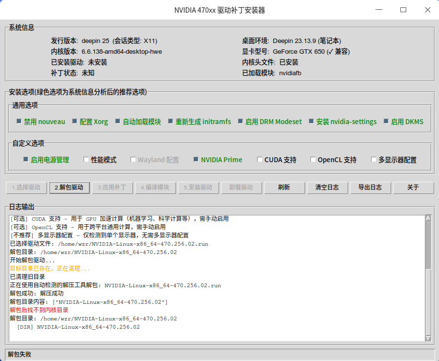Click the log line 解包目录内容

(x=89, y=302)
